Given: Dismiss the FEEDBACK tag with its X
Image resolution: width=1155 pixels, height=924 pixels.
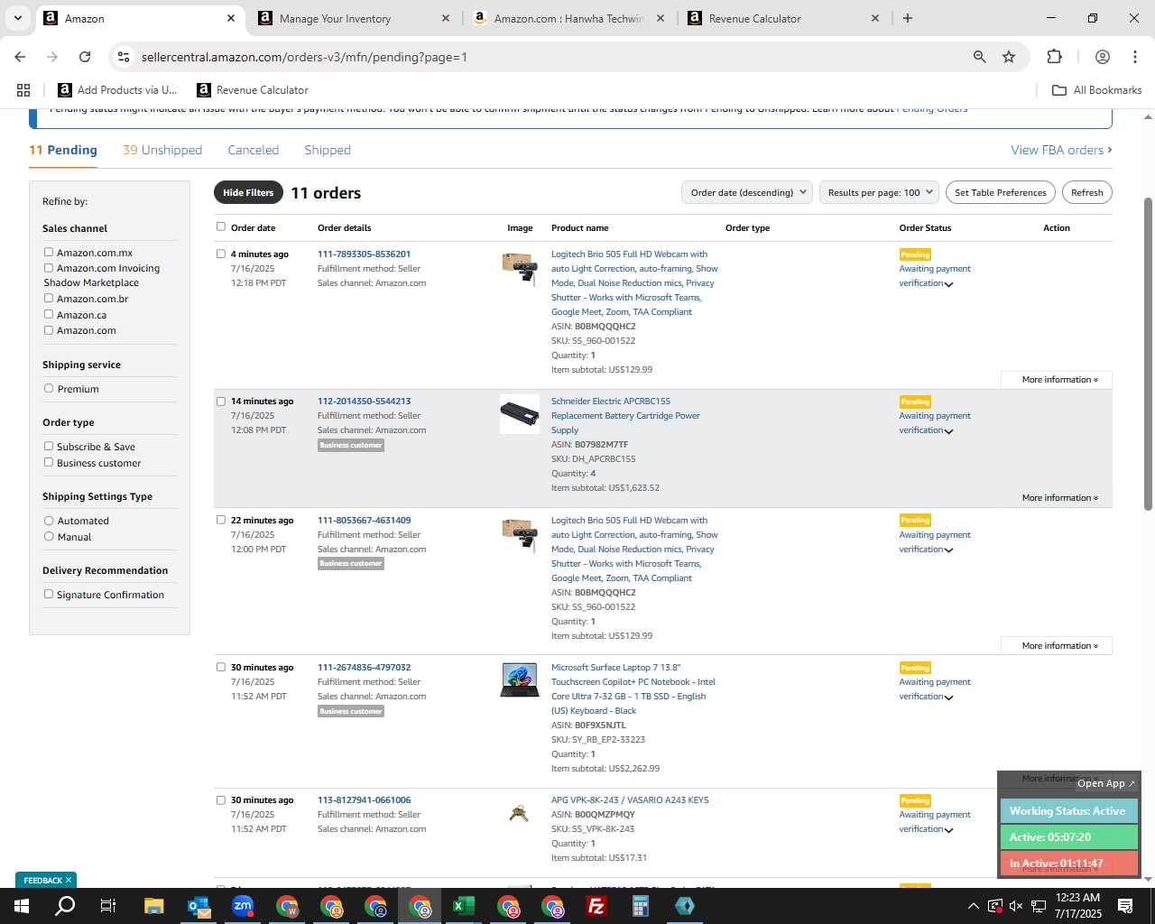Looking at the screenshot, I should tap(69, 880).
